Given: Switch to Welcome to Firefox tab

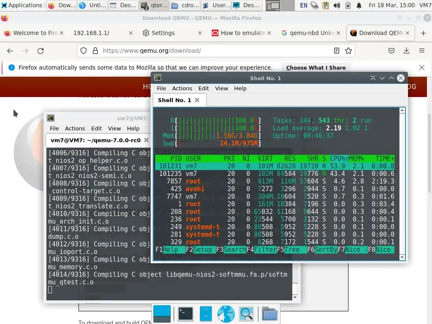Looking at the screenshot, I should [x=34, y=33].
